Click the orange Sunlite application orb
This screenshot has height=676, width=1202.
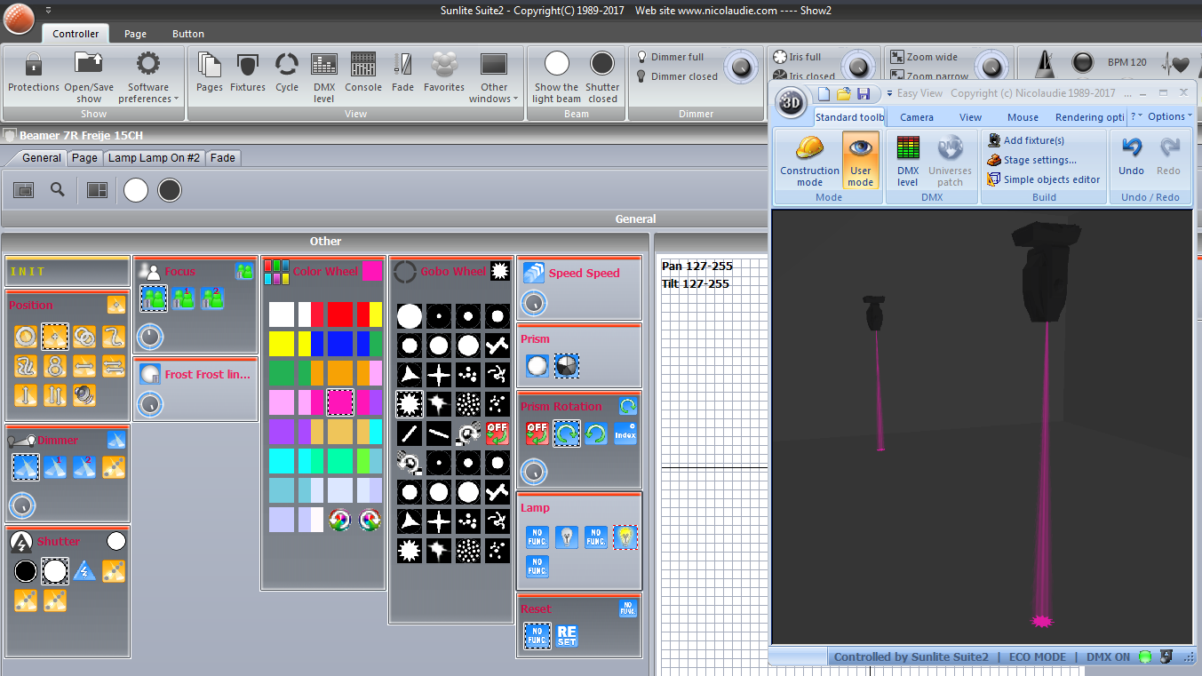[19, 17]
